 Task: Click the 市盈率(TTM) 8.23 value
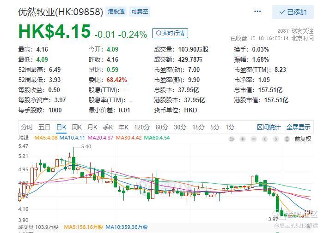click(280, 70)
